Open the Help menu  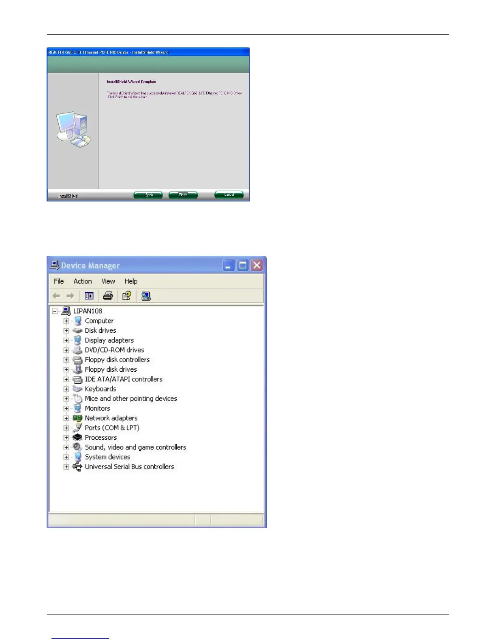click(x=131, y=281)
